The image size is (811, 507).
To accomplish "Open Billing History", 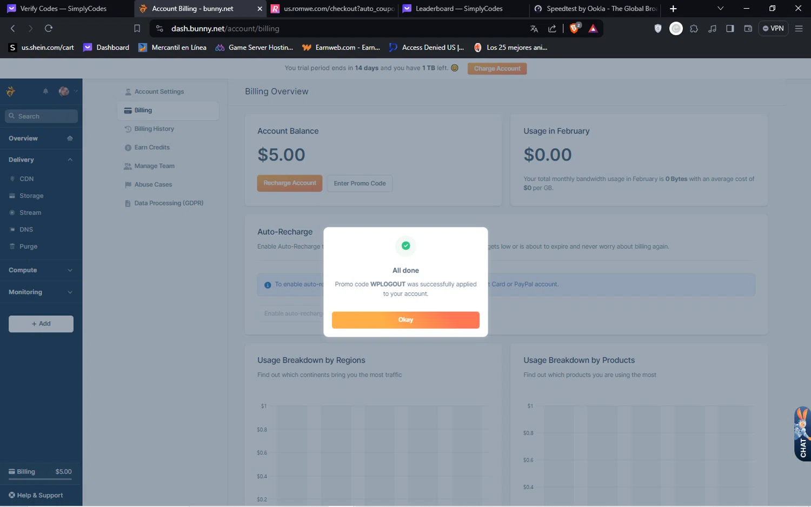I will tap(154, 129).
